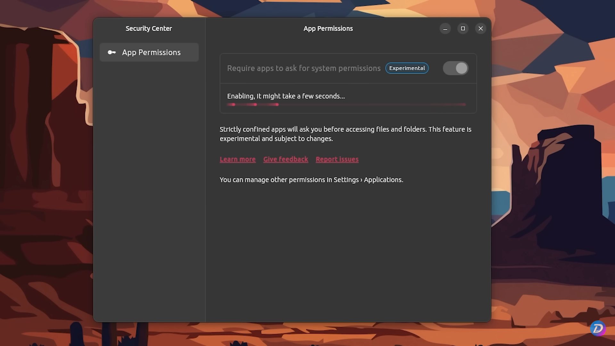Open Report issues

tap(337, 159)
